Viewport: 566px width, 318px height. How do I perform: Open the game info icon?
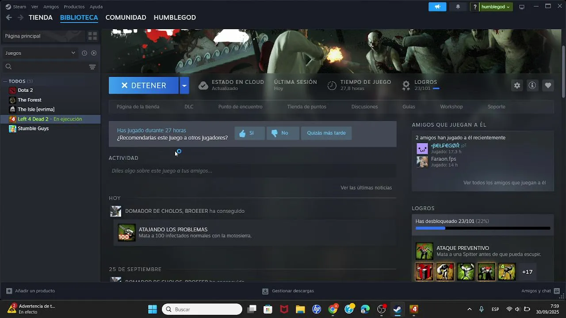click(x=532, y=86)
